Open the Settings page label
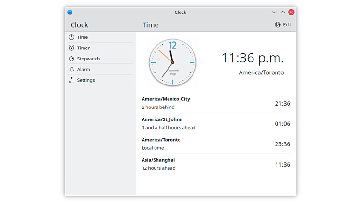The height and width of the screenshot is (203, 361). click(x=86, y=80)
